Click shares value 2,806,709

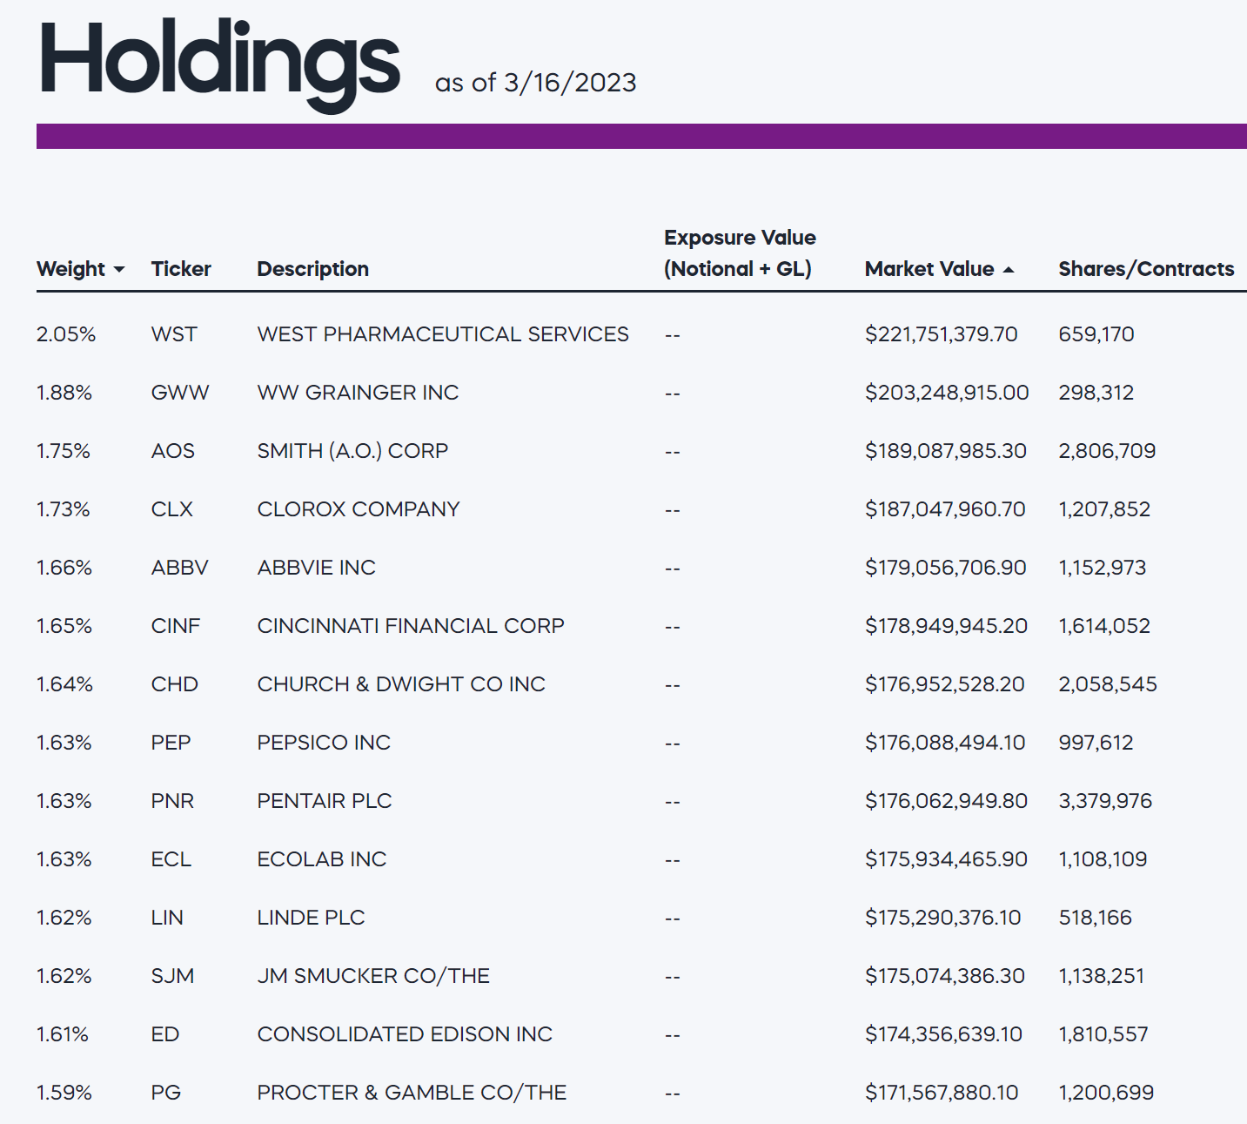click(x=1108, y=451)
